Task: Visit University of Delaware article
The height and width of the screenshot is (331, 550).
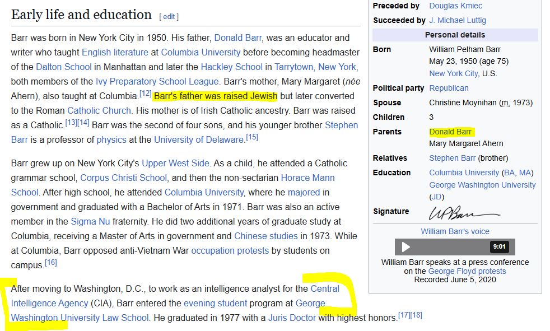Action: 199,139
